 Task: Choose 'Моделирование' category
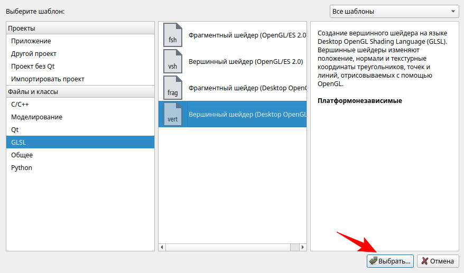point(36,117)
